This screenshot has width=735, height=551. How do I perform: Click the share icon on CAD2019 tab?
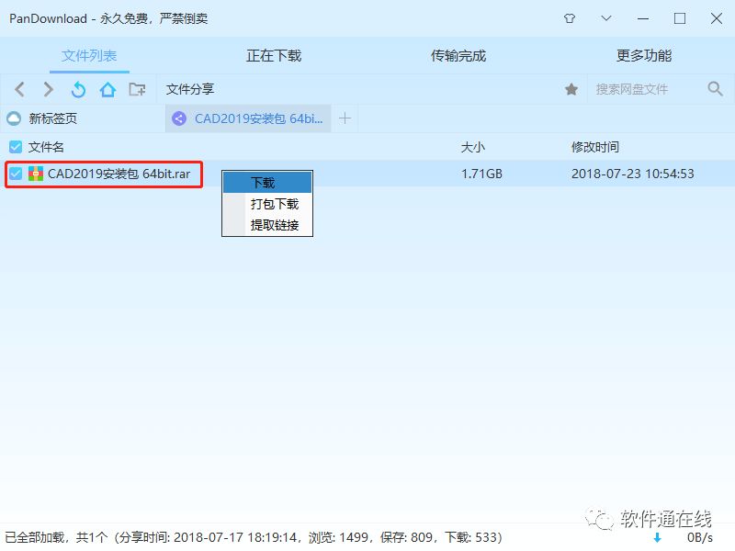tap(179, 118)
